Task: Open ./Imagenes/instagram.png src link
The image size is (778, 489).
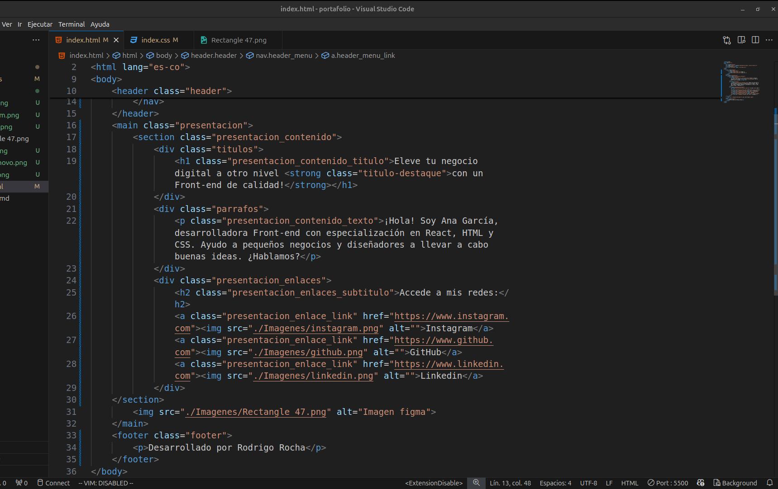Action: (315, 329)
